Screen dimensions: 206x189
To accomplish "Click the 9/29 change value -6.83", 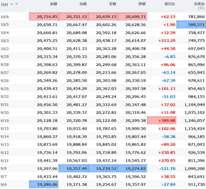I will (x=170, y=57).
